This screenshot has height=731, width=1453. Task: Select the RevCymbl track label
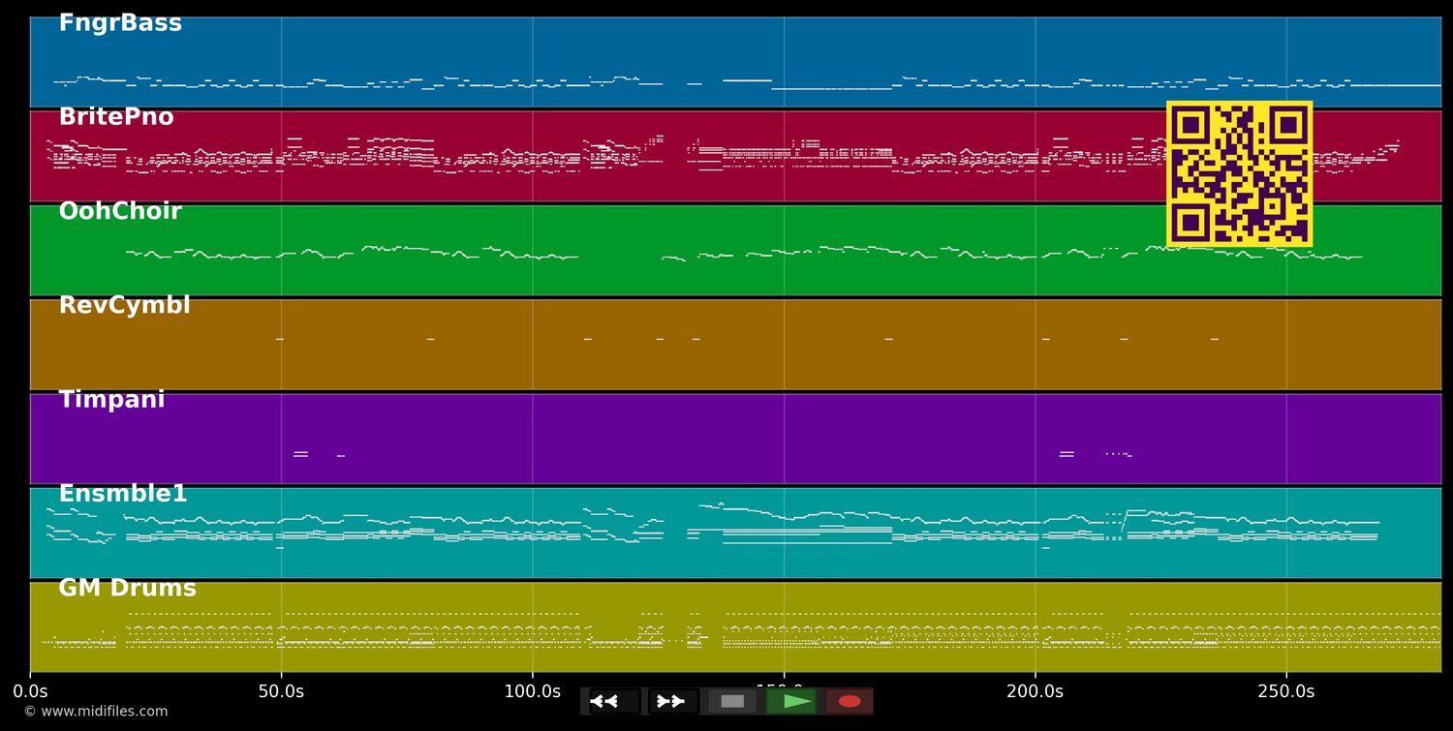pos(124,306)
